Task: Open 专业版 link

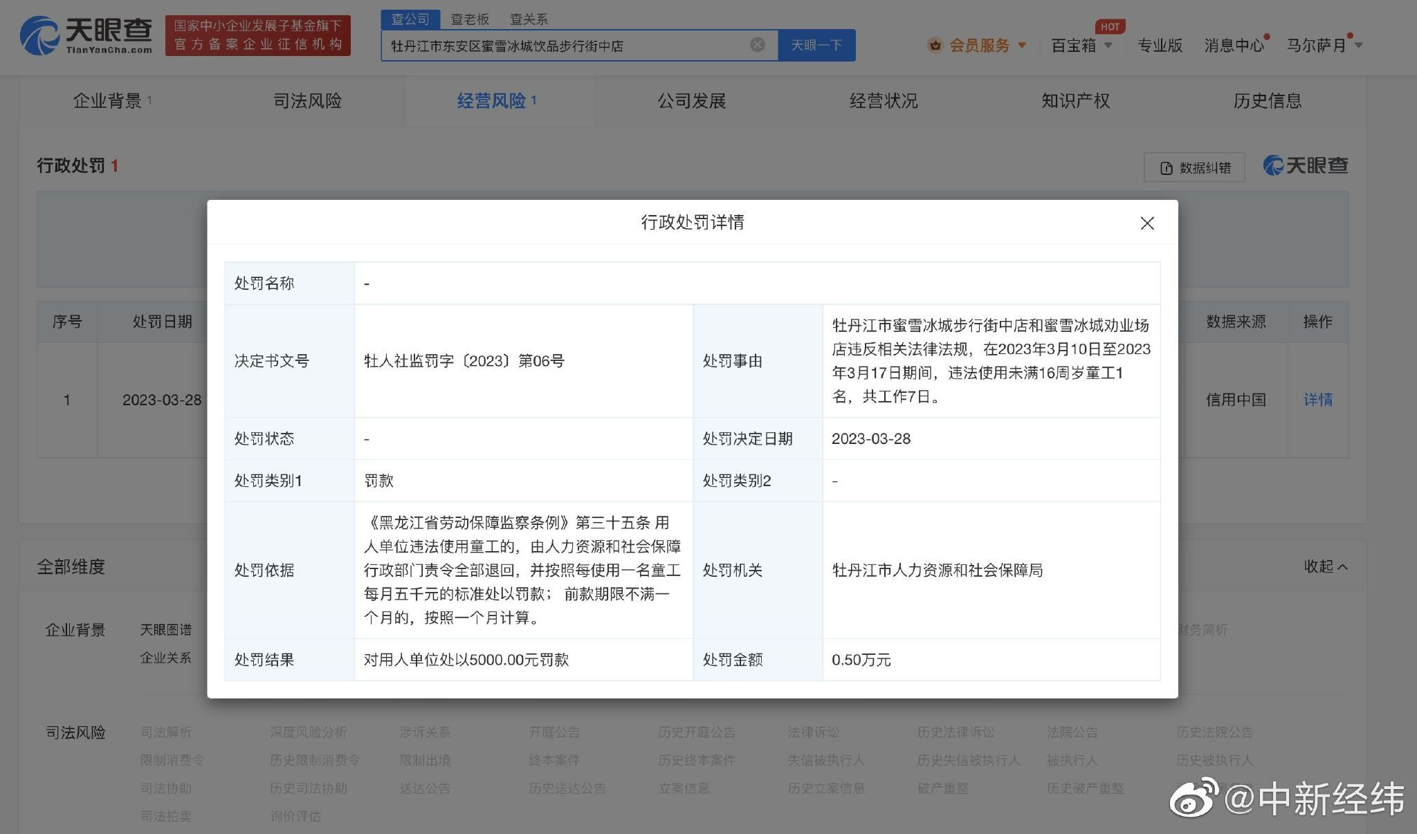Action: 1160,46
